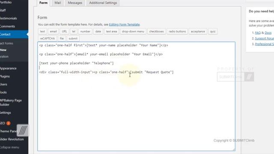This screenshot has height=154, width=274.
Task: Insert a URL field tag
Action: point(64,31)
